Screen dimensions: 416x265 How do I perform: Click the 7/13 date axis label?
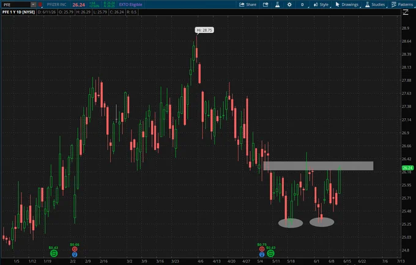click(x=401, y=261)
